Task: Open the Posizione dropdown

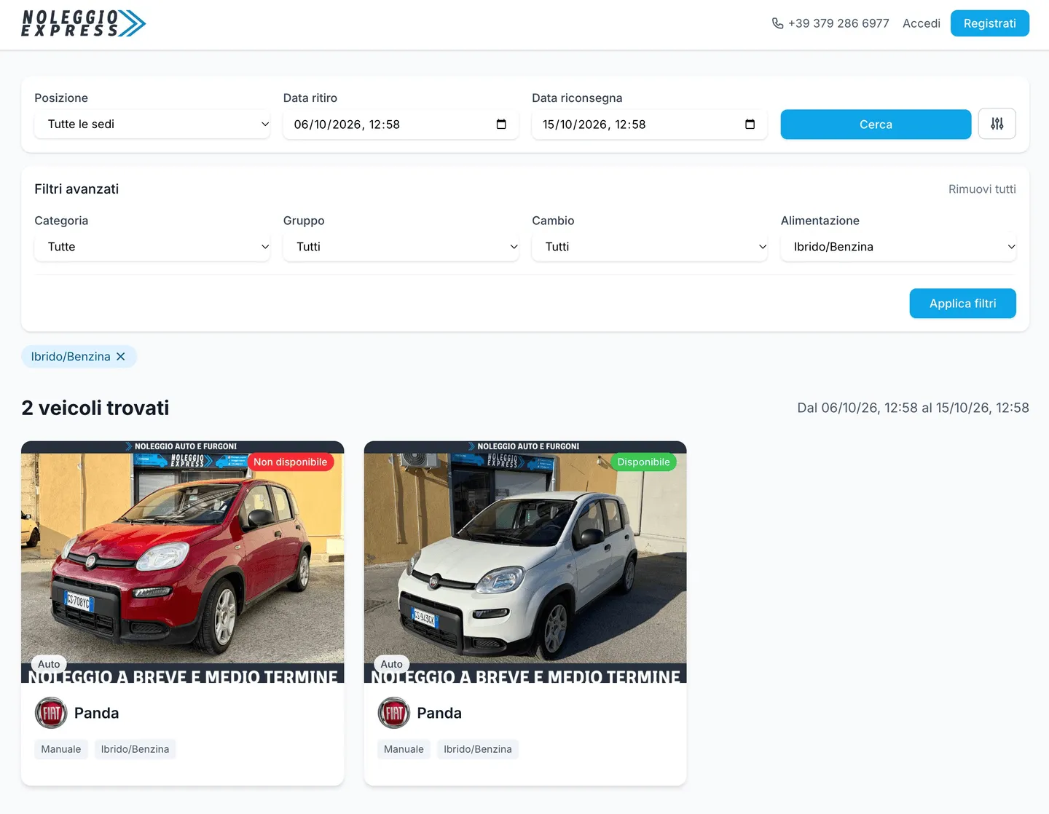Action: [152, 125]
